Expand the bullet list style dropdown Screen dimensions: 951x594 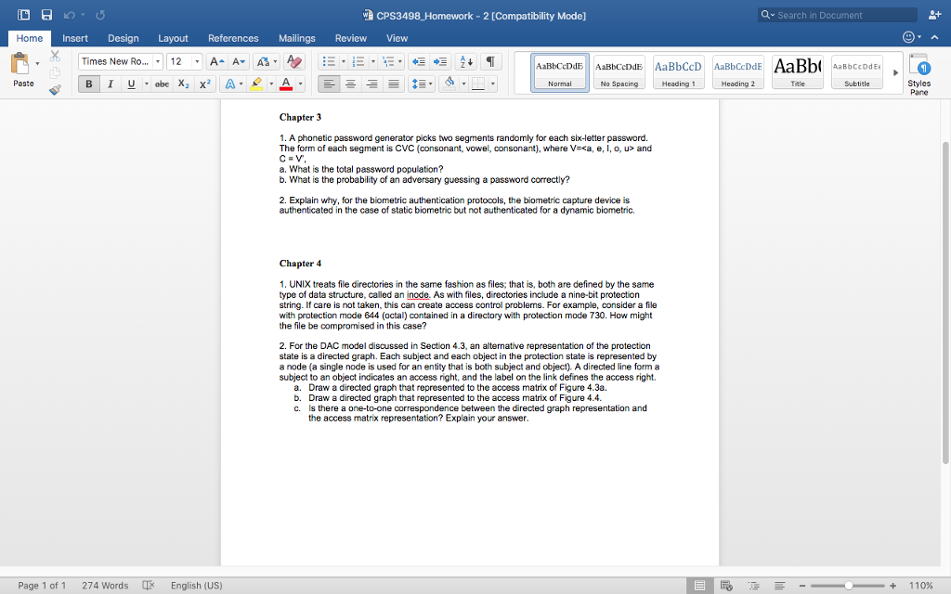coord(343,62)
